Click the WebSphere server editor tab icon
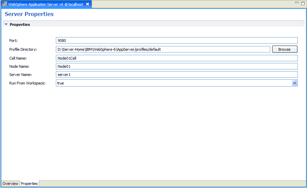The height and width of the screenshot is (188, 307). click(x=4, y=4)
